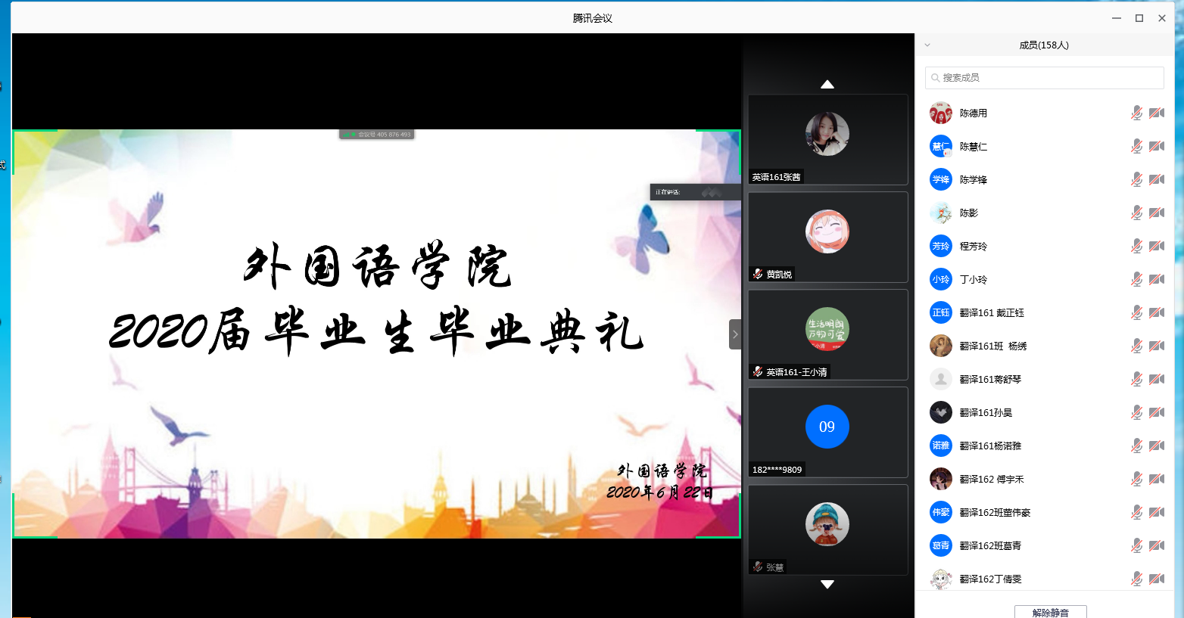The image size is (1184, 618).
Task: Collapse the video strip with side chevron
Action: (x=735, y=334)
